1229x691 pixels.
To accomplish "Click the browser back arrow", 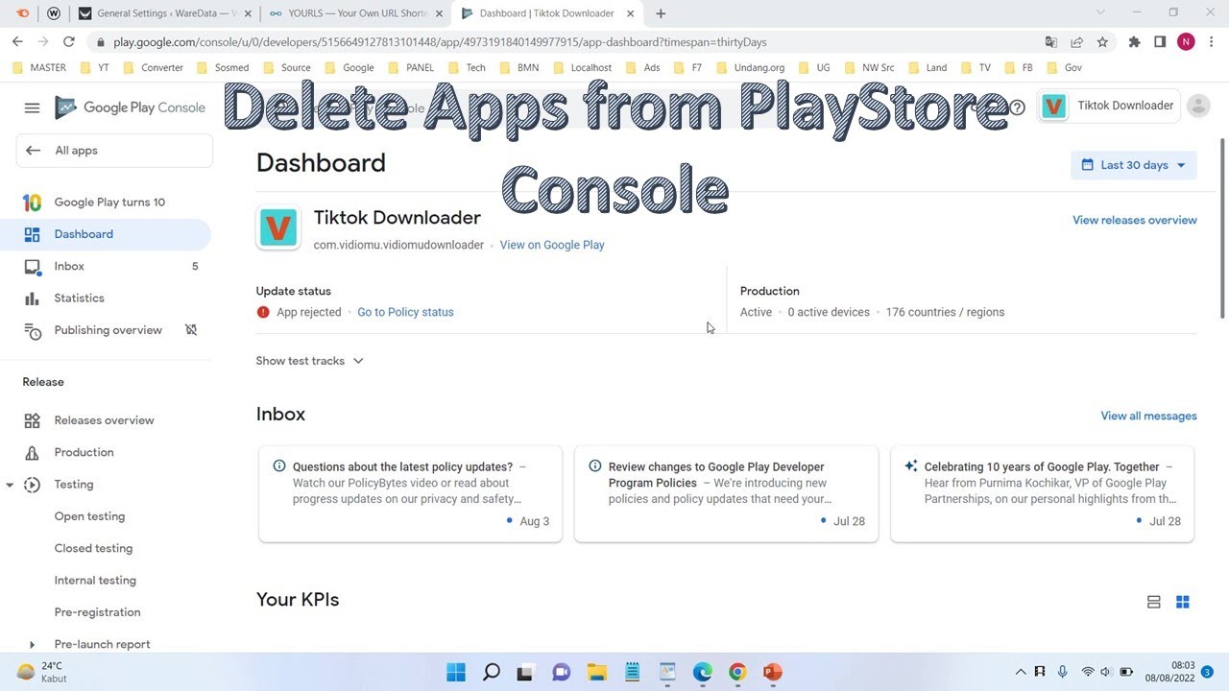I will tap(17, 42).
